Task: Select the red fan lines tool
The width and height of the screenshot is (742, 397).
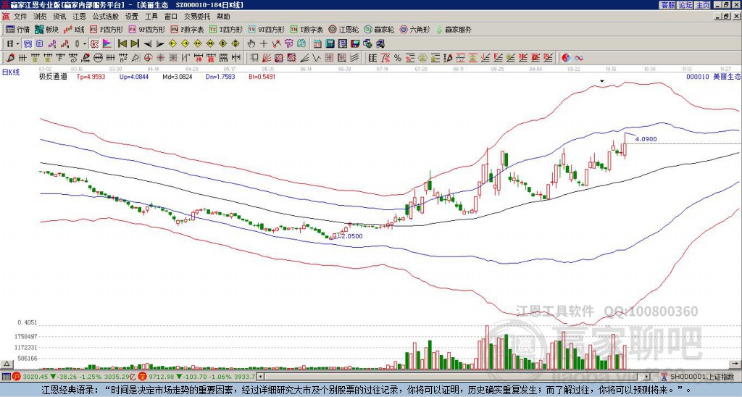Action: (x=266, y=58)
